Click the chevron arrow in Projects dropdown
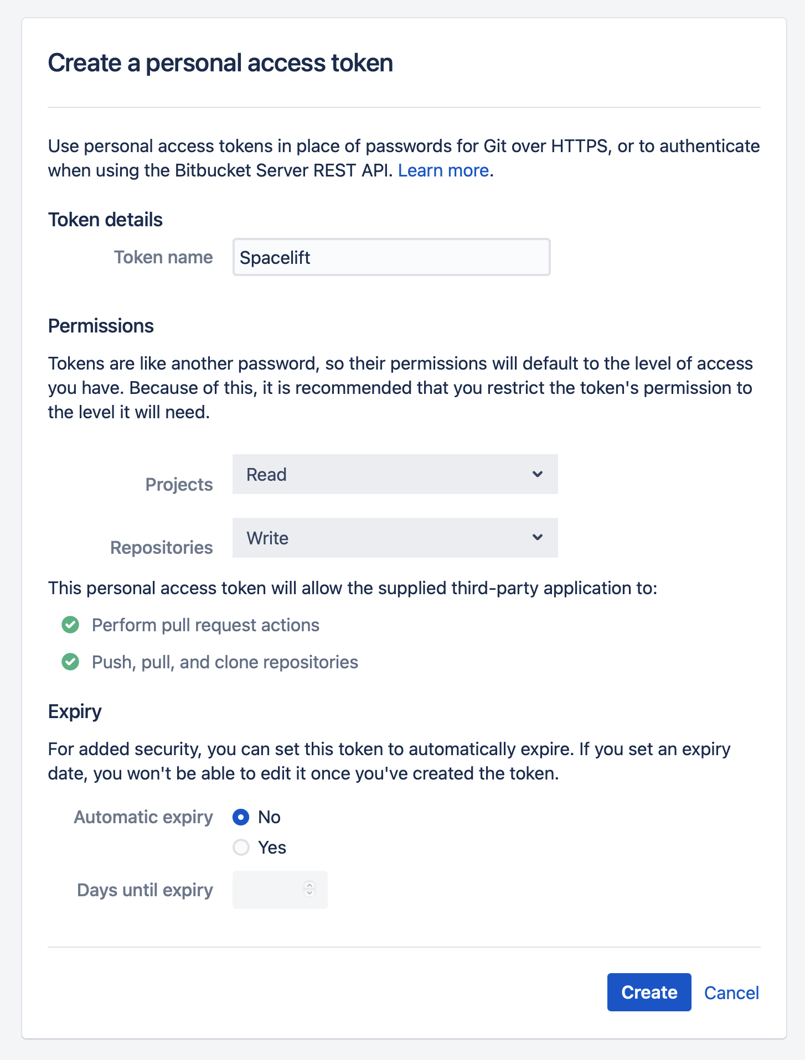 pos(537,474)
